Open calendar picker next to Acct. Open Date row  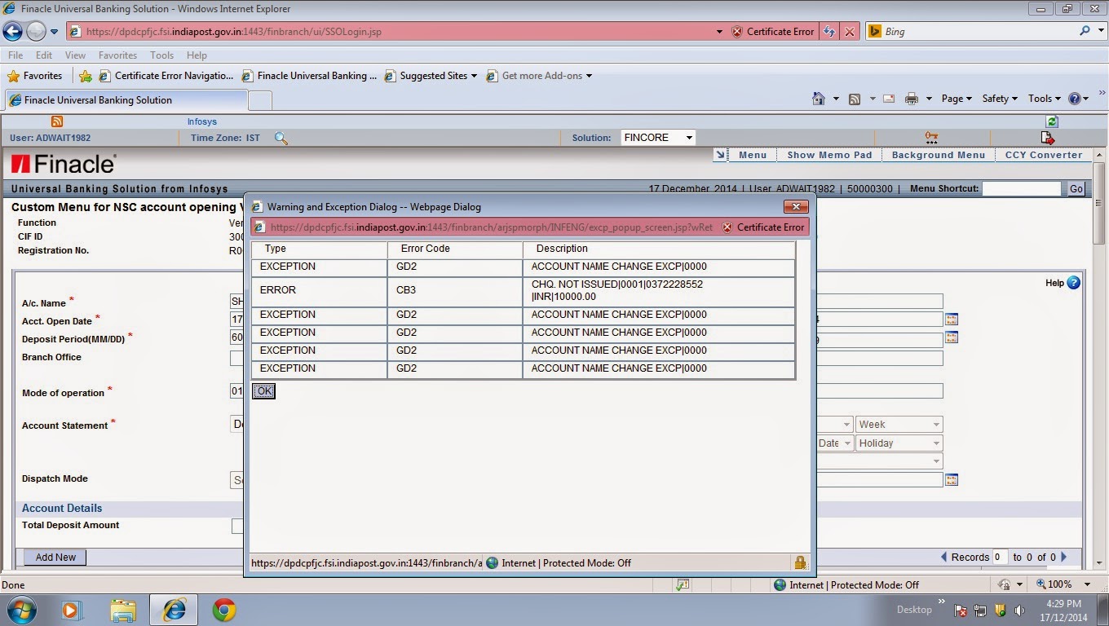pos(952,320)
